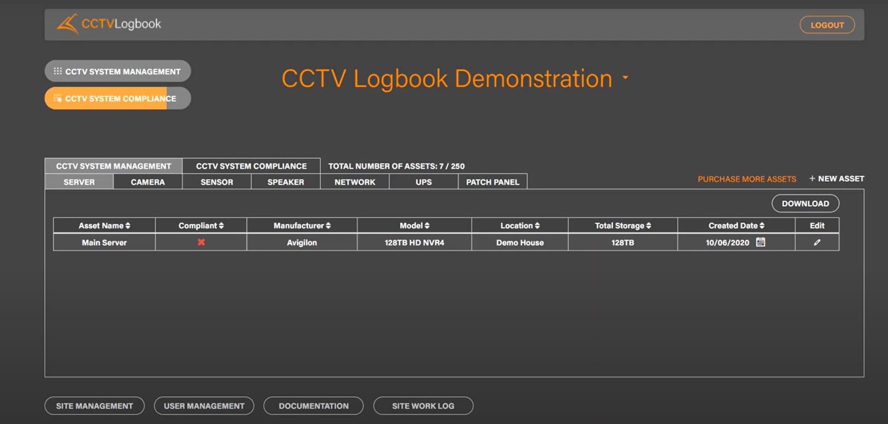Click the Avigilon manufacturer cell
888x424 pixels.
tap(302, 242)
